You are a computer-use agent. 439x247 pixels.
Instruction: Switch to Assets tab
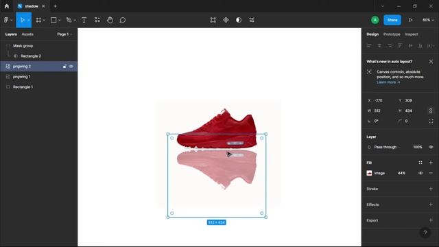[27, 34]
